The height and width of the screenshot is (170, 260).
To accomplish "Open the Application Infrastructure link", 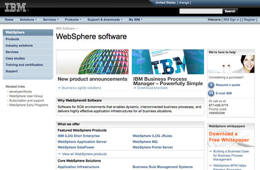I will coord(78,167).
